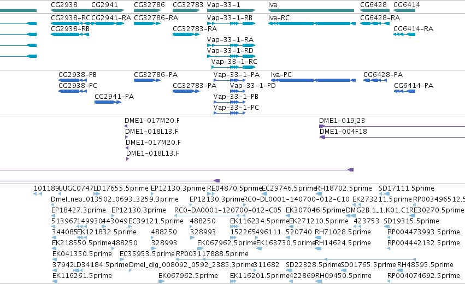Select the CG6428 gene label
The width and height of the screenshot is (465, 284).
[373, 5]
